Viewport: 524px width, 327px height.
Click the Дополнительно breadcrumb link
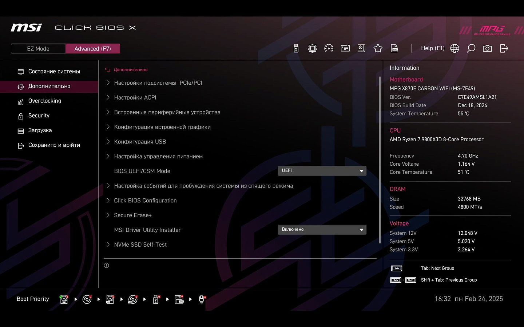click(131, 70)
